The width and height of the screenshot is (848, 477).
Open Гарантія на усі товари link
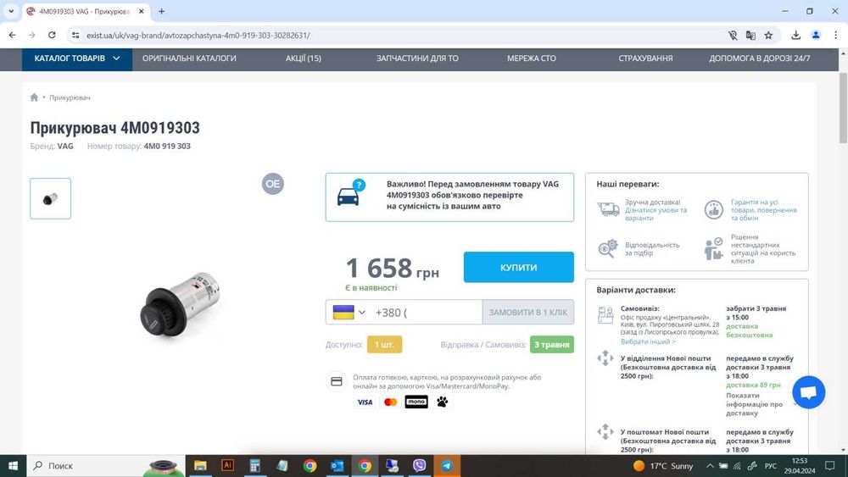764,210
